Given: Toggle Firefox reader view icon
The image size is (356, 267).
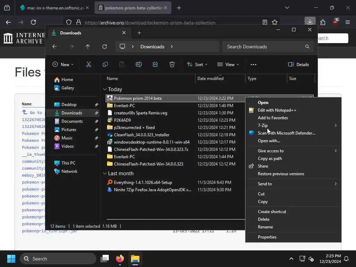Looking at the screenshot, I should [x=265, y=22].
